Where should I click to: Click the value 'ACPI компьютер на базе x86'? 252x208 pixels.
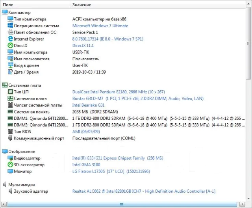tap(99, 19)
